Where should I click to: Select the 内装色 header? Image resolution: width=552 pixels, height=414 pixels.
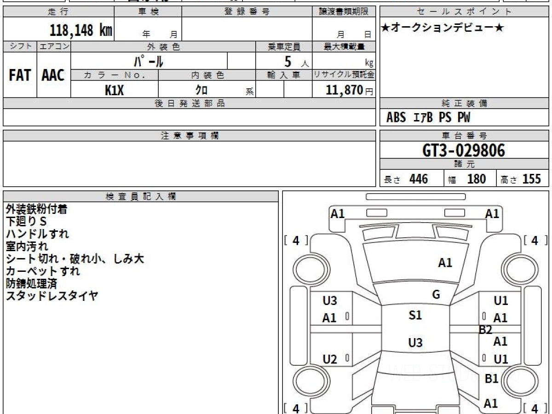click(x=207, y=75)
